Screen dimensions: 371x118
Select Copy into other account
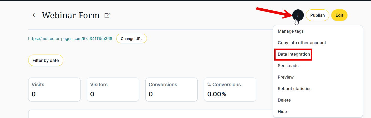302,43
